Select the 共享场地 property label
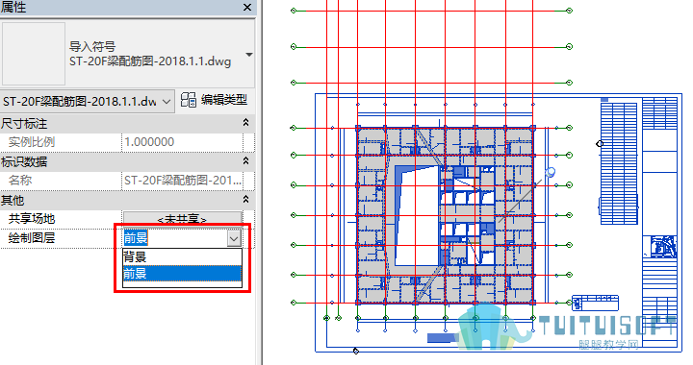The image size is (693, 365). [x=32, y=219]
